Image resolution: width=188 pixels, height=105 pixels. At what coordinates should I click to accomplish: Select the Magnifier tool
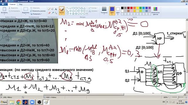(56, 13)
